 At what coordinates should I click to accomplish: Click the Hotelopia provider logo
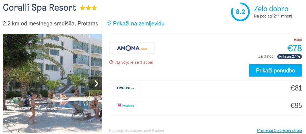coord(125,105)
